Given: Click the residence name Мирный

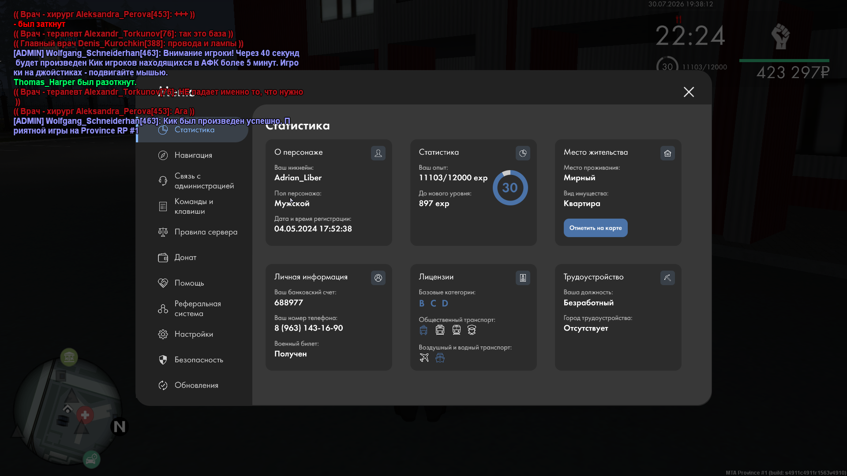Looking at the screenshot, I should point(579,178).
